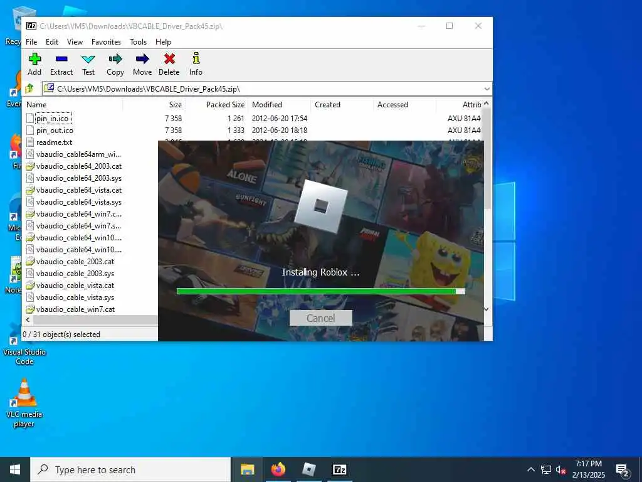Cancel the Roblox installation
This screenshot has width=642, height=482.
click(320, 318)
